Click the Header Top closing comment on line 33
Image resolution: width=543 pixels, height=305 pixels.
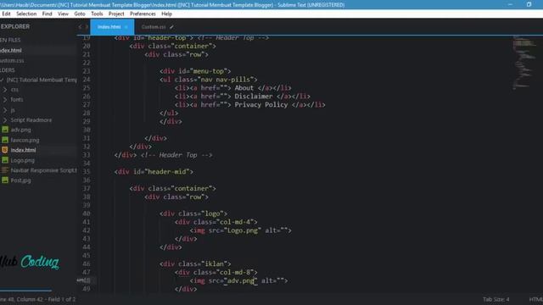176,155
